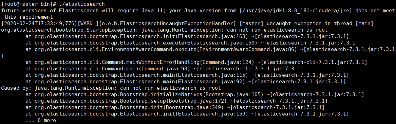Click the EnvironmentAwareCommand.java:86 stack frame
The height and width of the screenshot is (124, 396).
(210, 49)
